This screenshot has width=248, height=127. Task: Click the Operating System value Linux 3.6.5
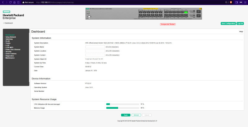point(89,87)
